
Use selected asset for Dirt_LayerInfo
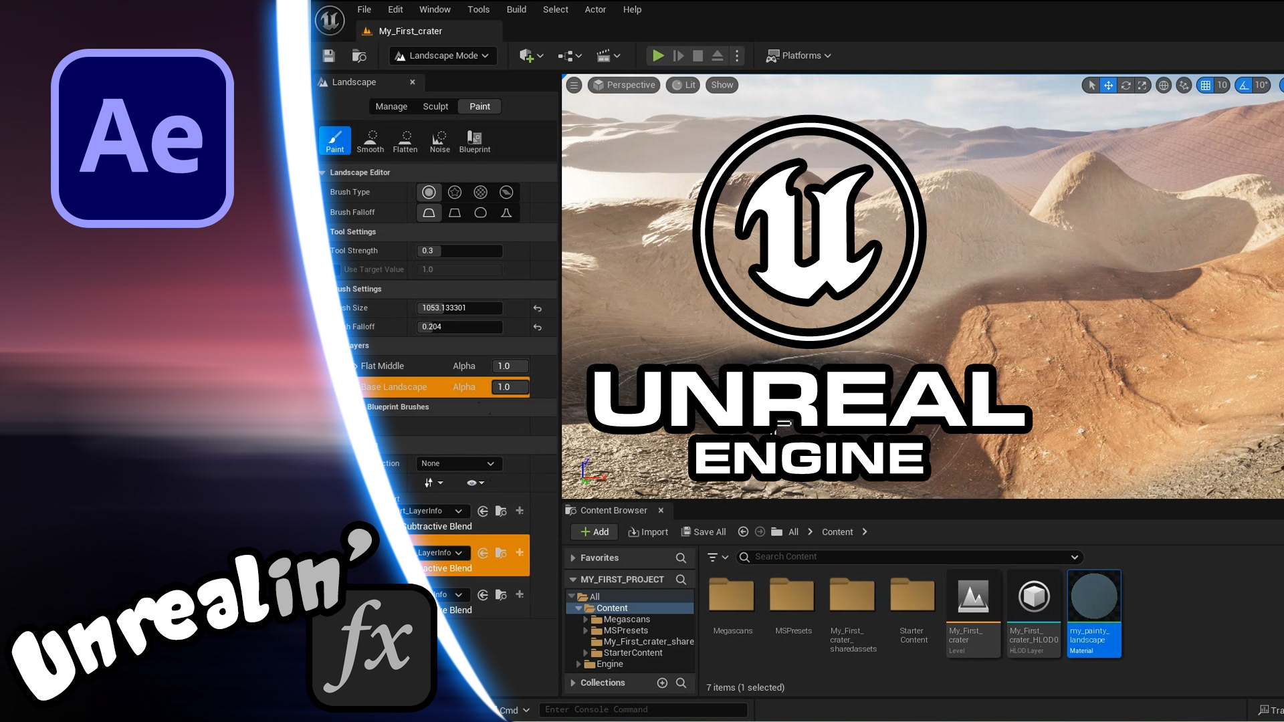point(483,511)
